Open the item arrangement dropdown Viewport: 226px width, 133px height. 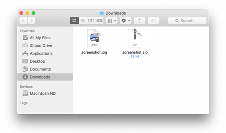[x=112, y=21]
